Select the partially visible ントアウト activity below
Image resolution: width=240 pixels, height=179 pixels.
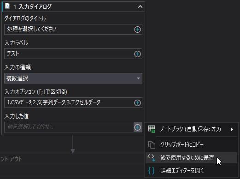[x=72, y=159]
